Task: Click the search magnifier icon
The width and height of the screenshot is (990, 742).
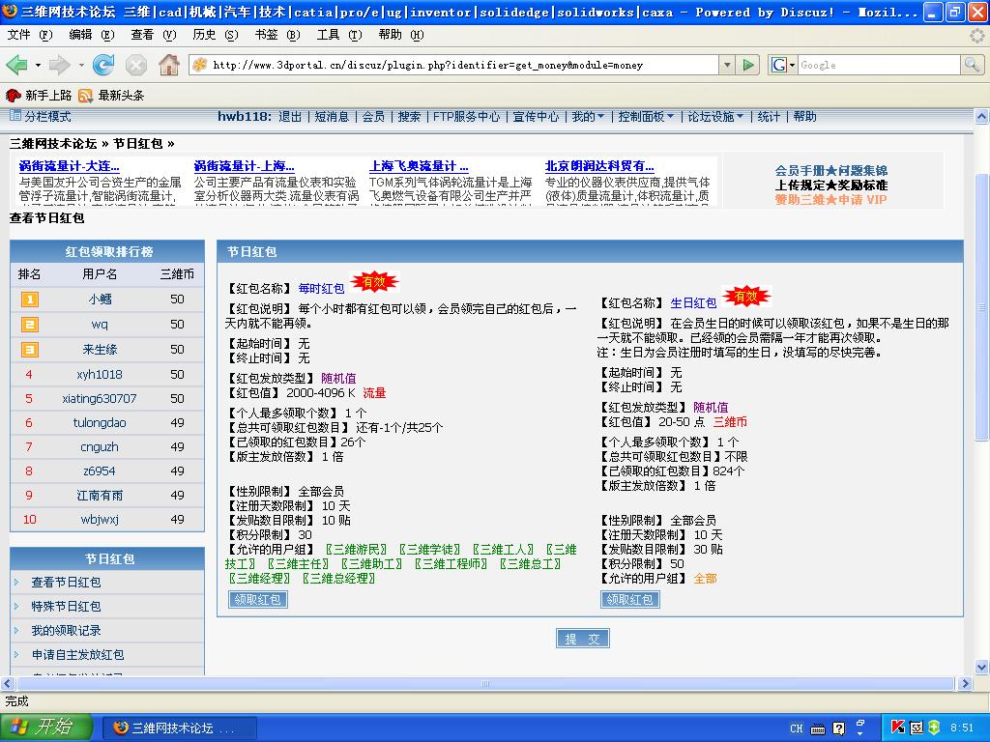Action: tap(971, 65)
